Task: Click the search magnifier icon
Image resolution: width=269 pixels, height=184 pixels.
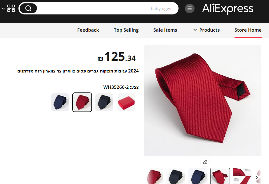Action: [x=28, y=8]
